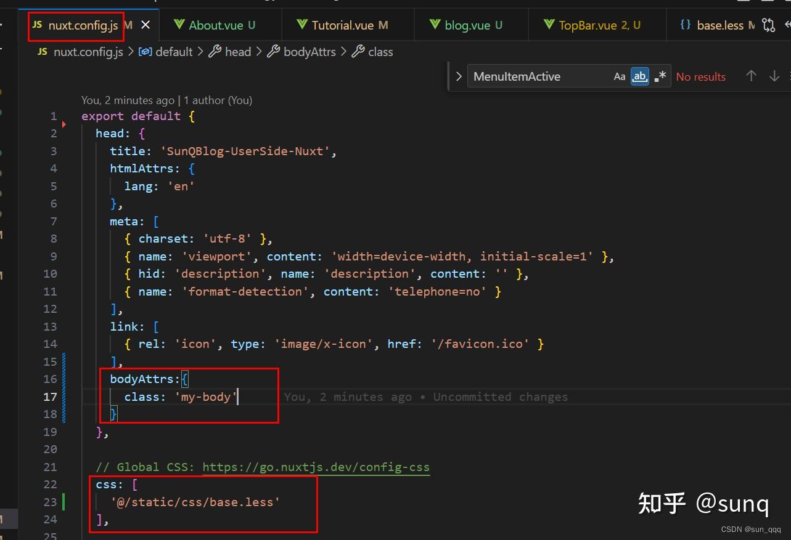791x540 pixels.
Task: Click line number 5 in the gutter
Action: pyautogui.click(x=54, y=186)
